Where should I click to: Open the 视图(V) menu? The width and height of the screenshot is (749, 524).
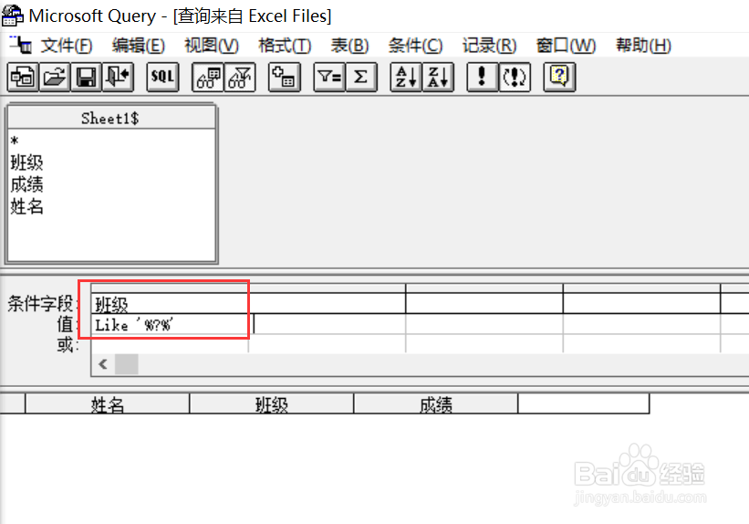212,46
